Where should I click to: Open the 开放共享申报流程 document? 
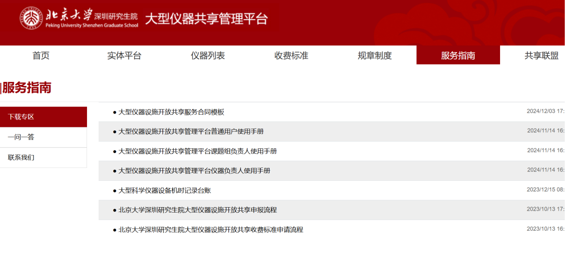tap(197, 210)
